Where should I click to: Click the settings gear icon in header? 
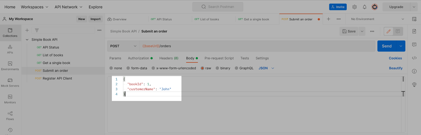[355, 7]
